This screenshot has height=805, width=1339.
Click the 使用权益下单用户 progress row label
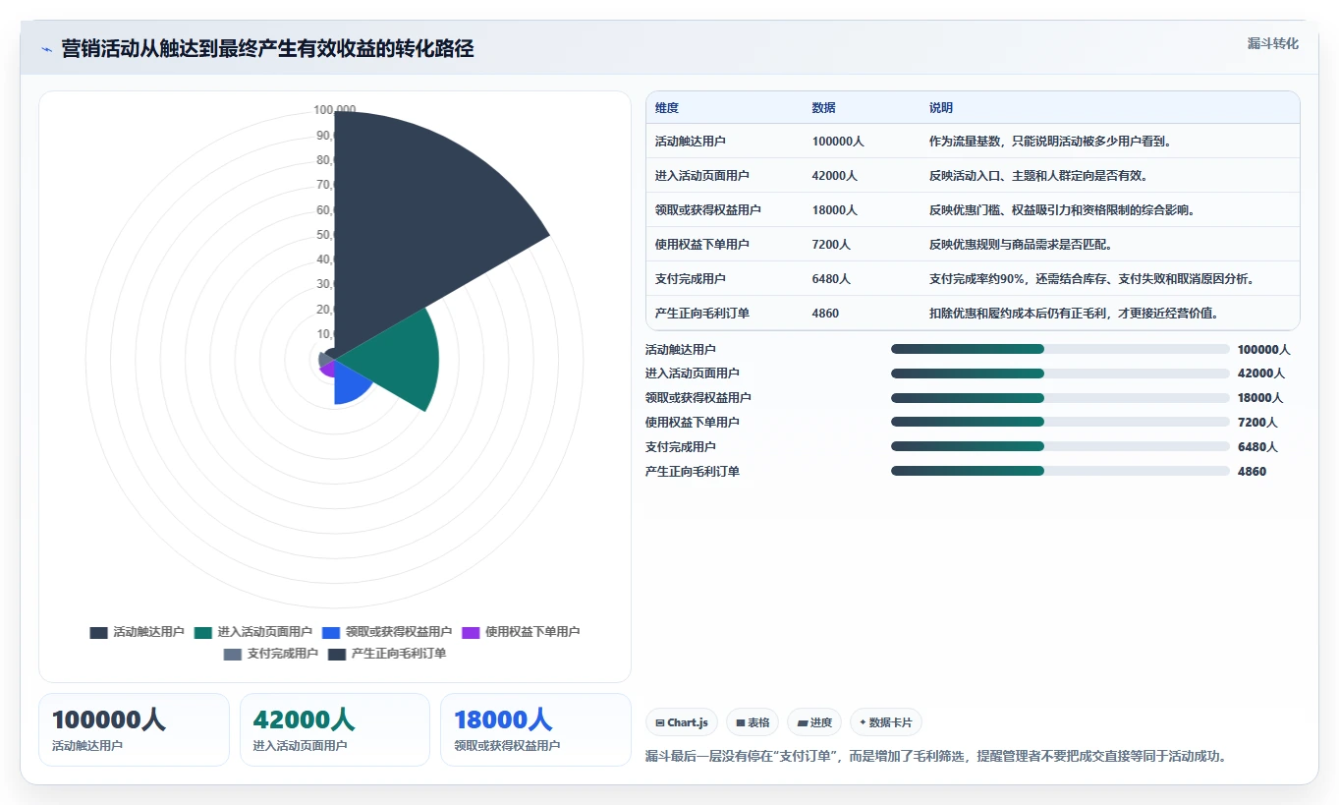click(x=693, y=423)
